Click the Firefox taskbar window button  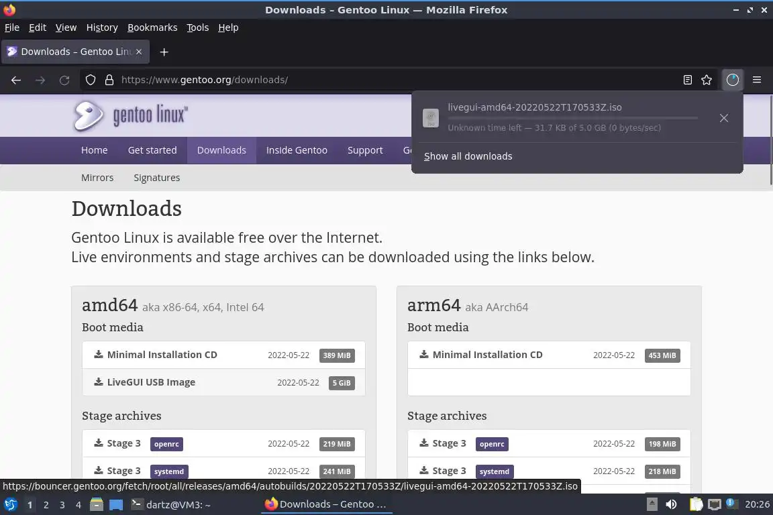[x=326, y=504]
